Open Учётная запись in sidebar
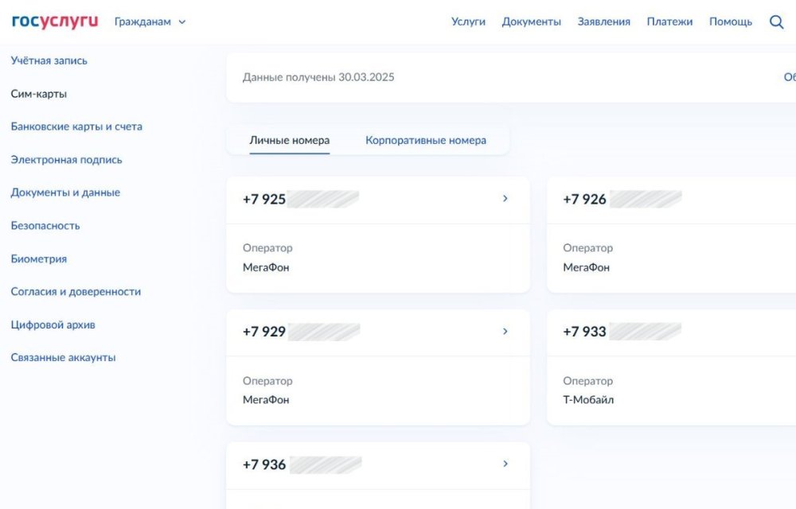This screenshot has height=509, width=796. point(49,60)
